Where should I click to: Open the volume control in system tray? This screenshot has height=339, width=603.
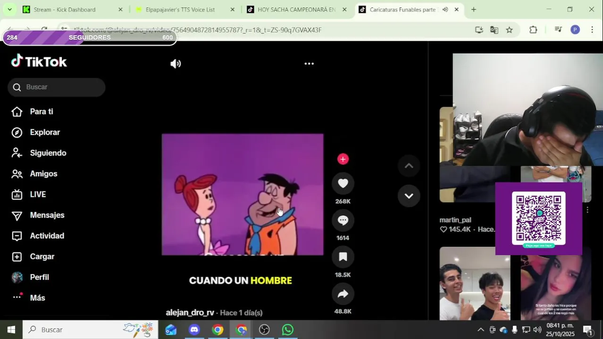tap(537, 330)
